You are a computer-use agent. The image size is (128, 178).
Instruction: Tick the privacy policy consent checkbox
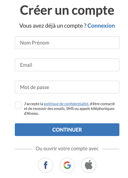[x=18, y=105]
